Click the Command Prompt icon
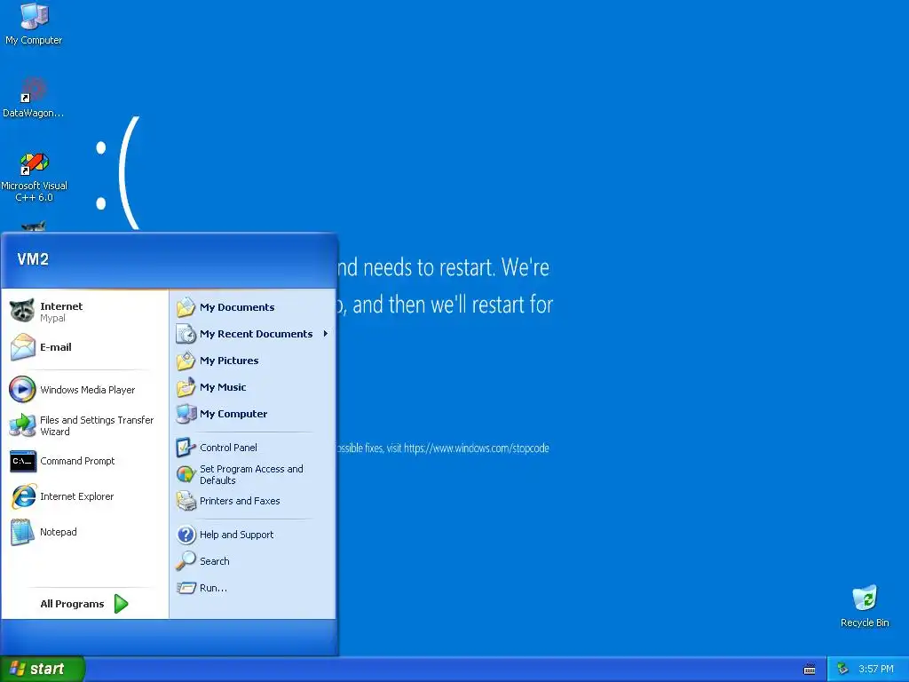 click(x=22, y=461)
